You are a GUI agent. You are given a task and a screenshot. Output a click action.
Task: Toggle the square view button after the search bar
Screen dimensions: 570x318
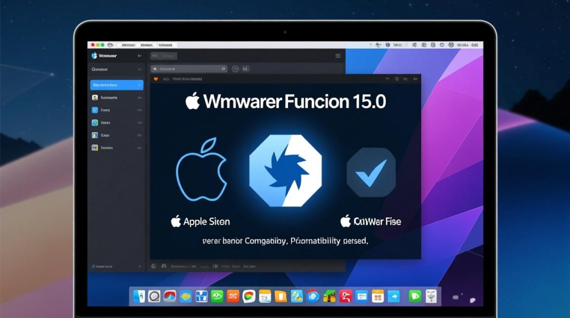246,69
